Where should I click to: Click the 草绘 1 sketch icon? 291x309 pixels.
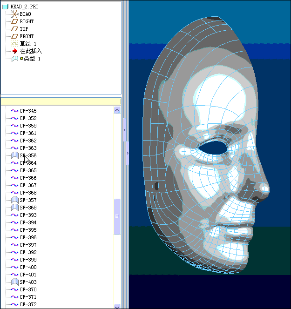14,44
